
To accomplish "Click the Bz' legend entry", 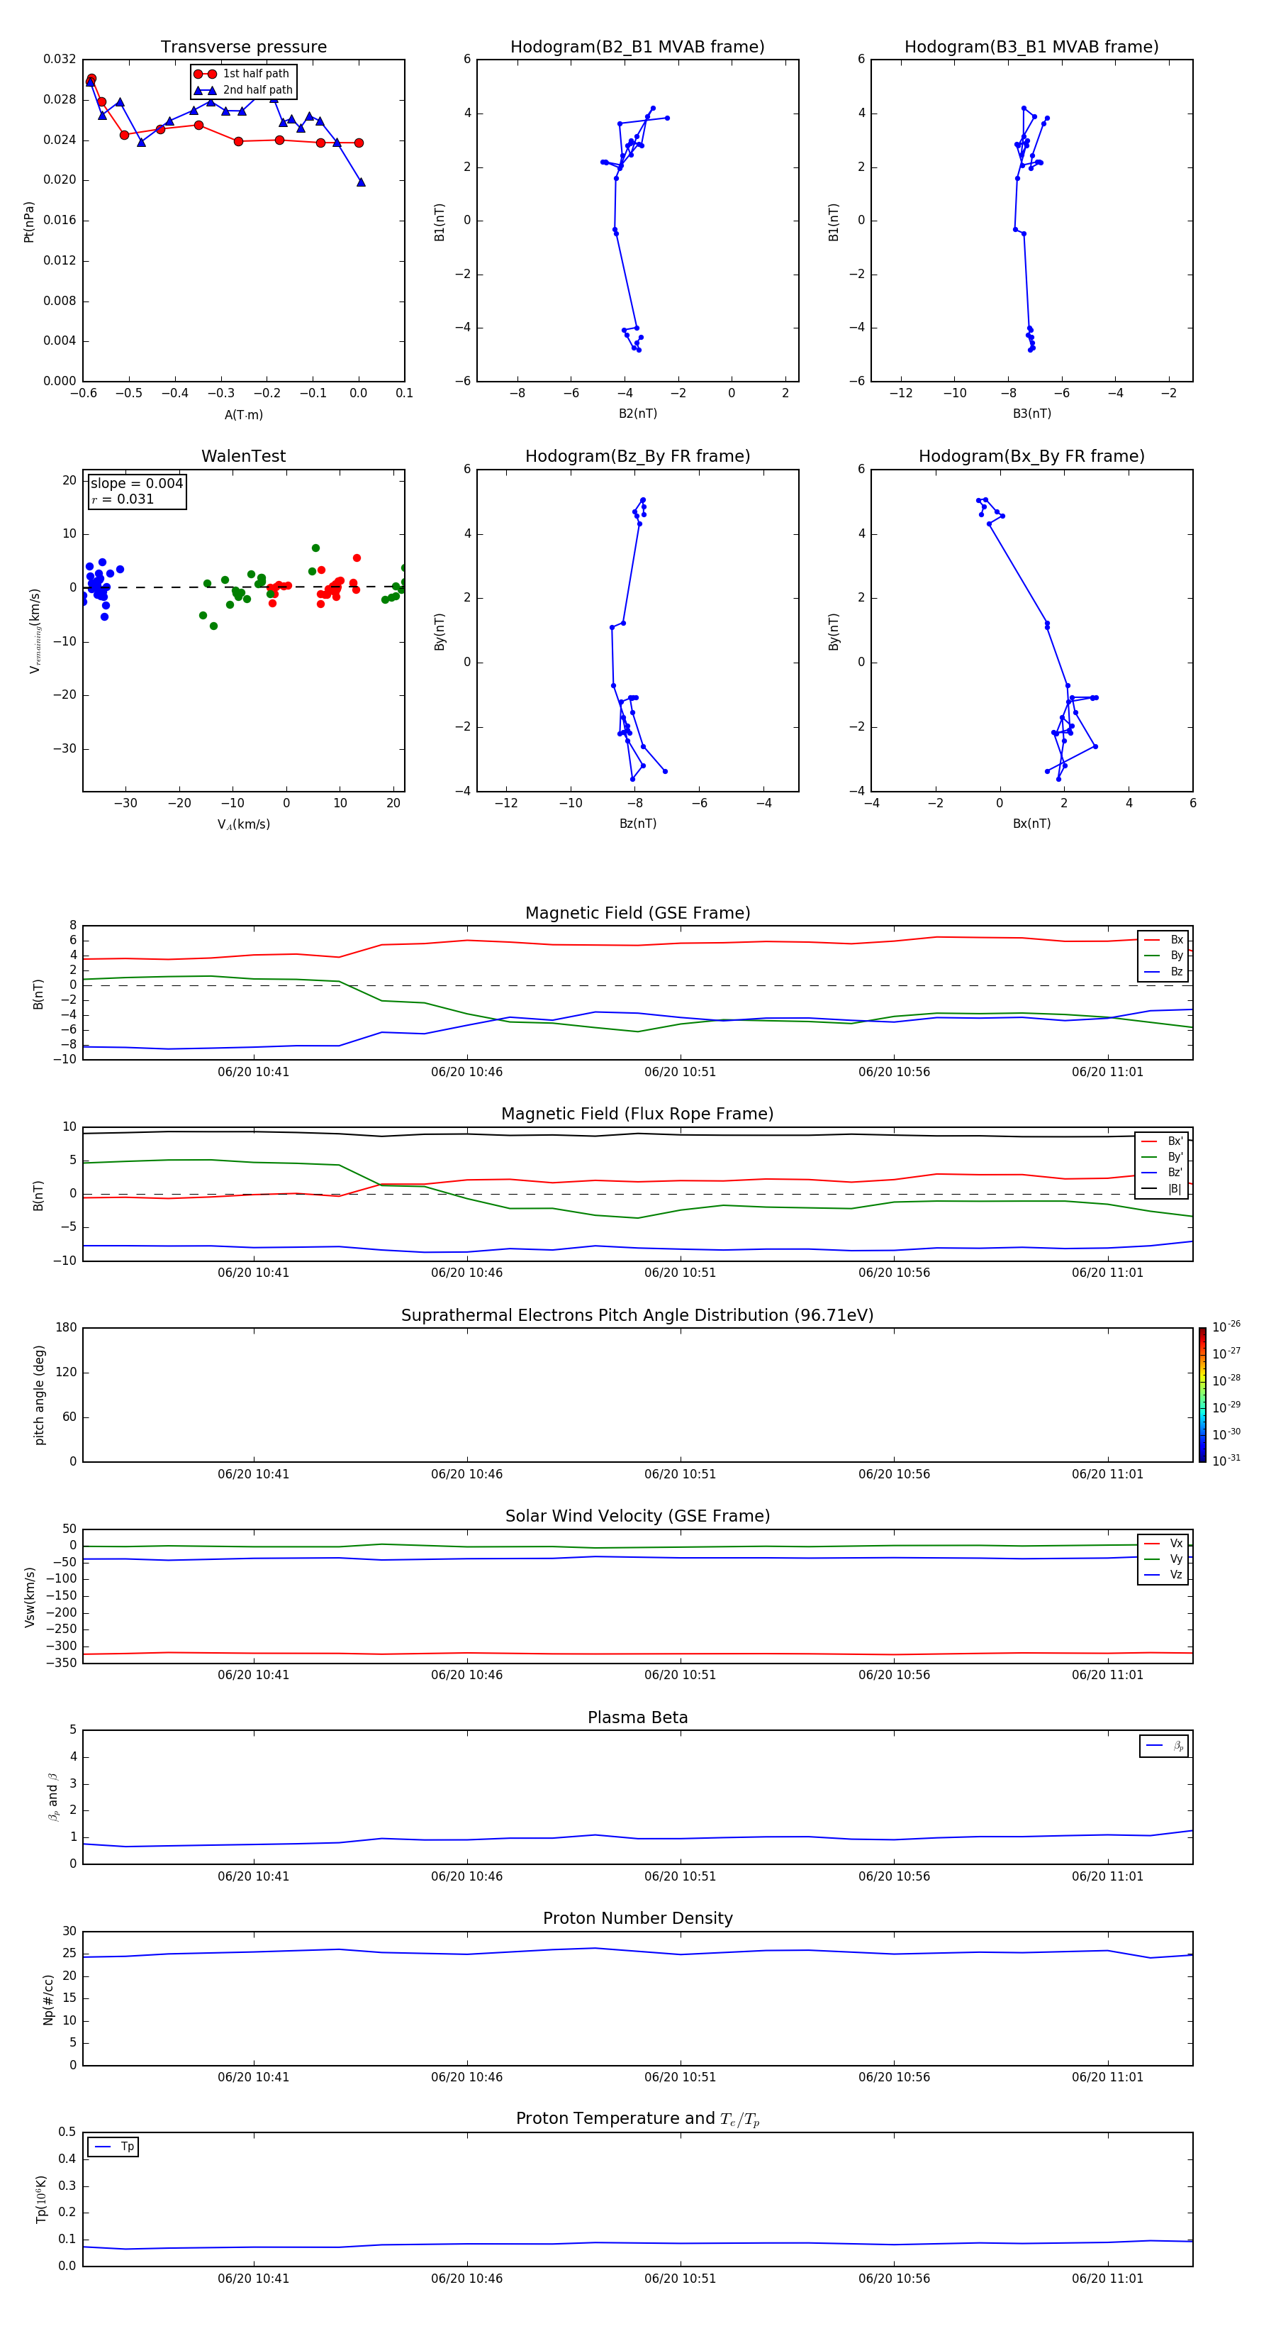I will point(1163,1173).
